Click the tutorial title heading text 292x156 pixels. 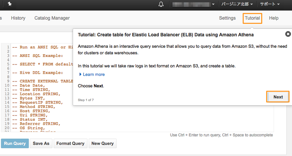(166, 35)
